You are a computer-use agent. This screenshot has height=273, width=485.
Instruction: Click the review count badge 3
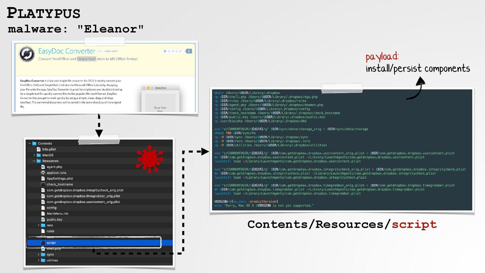tap(189, 51)
